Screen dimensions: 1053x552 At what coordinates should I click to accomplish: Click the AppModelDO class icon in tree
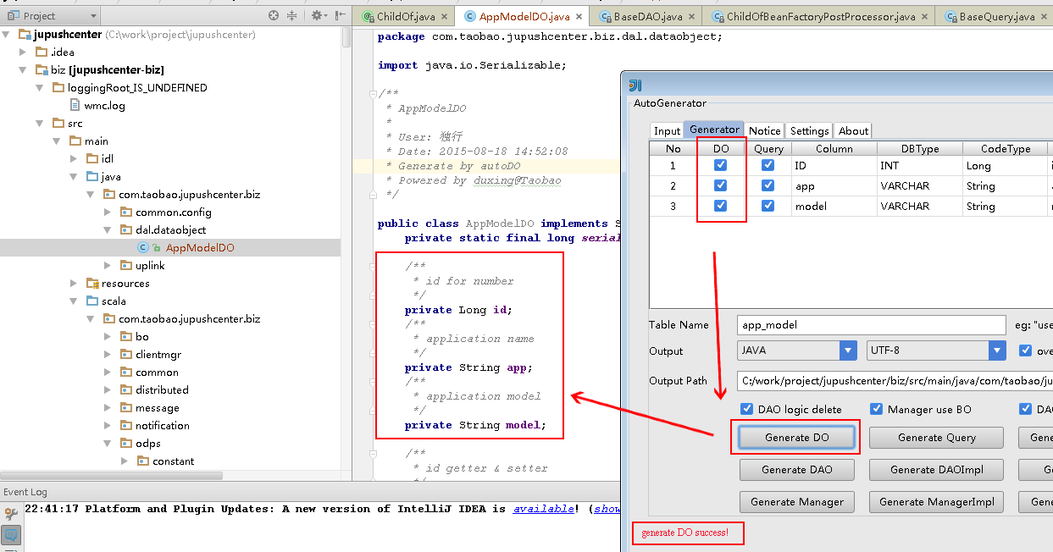click(143, 247)
